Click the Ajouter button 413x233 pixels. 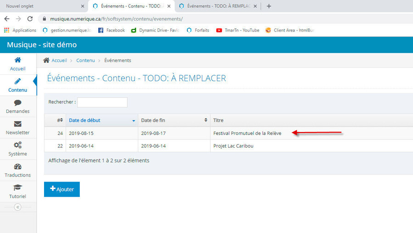point(62,189)
